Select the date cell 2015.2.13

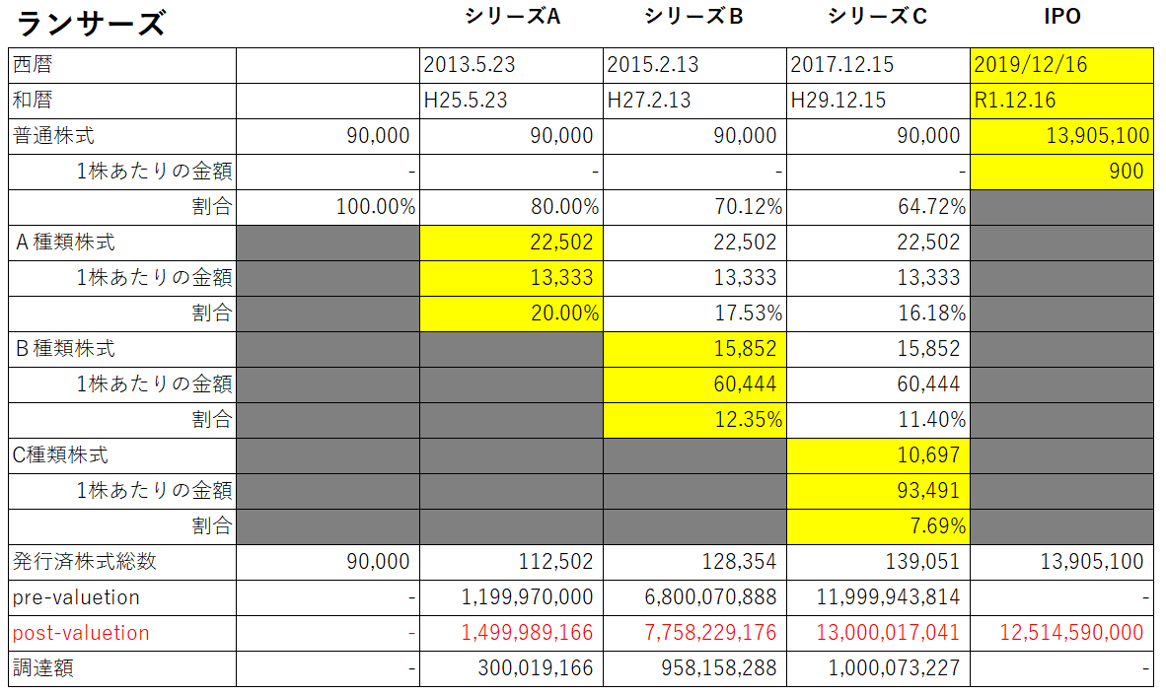694,65
